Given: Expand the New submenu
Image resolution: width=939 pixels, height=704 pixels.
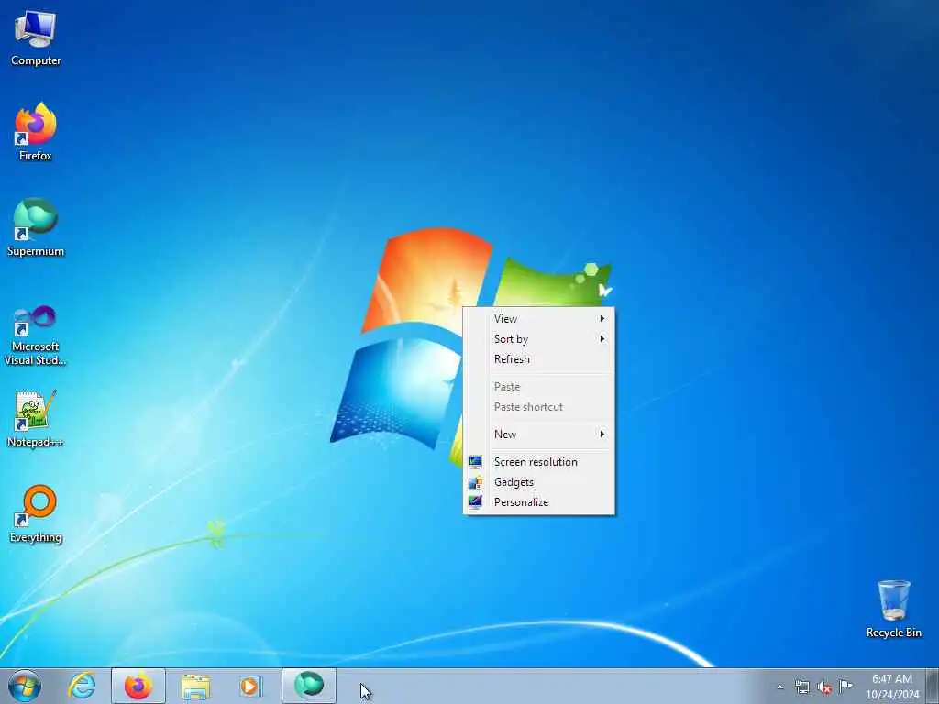Looking at the screenshot, I should click(539, 434).
